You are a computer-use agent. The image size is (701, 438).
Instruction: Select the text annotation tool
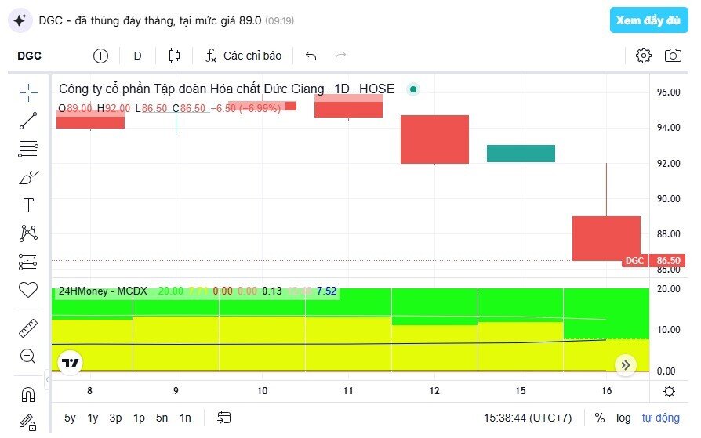28,205
